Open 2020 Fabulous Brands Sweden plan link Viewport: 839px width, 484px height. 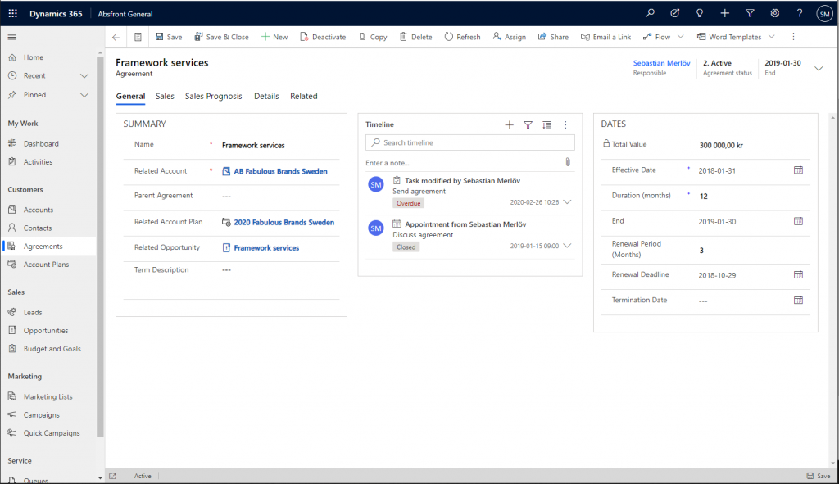click(283, 222)
